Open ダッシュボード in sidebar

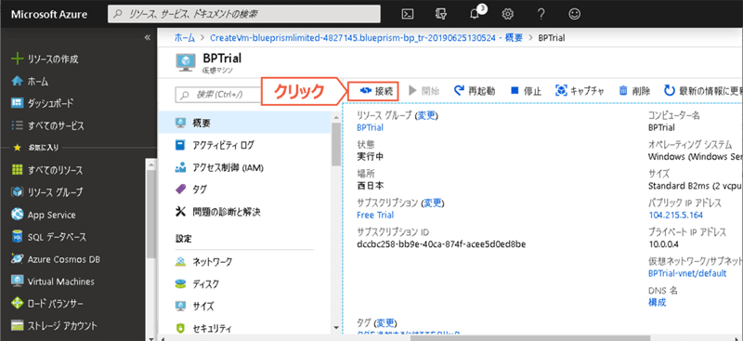tap(42, 103)
